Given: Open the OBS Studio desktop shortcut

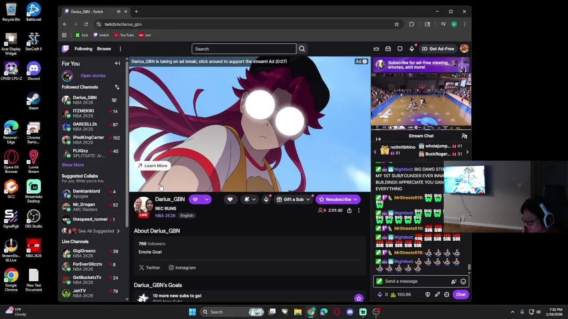Looking at the screenshot, I should pos(33,219).
